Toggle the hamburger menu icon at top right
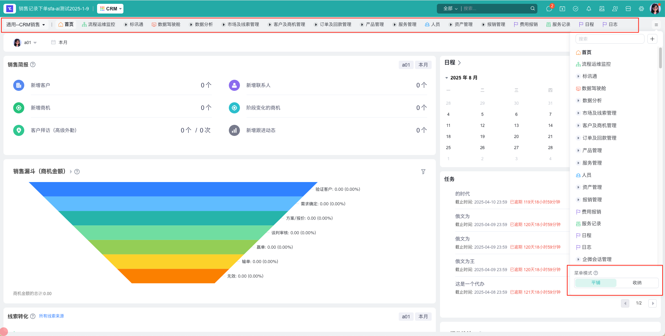 tap(656, 24)
